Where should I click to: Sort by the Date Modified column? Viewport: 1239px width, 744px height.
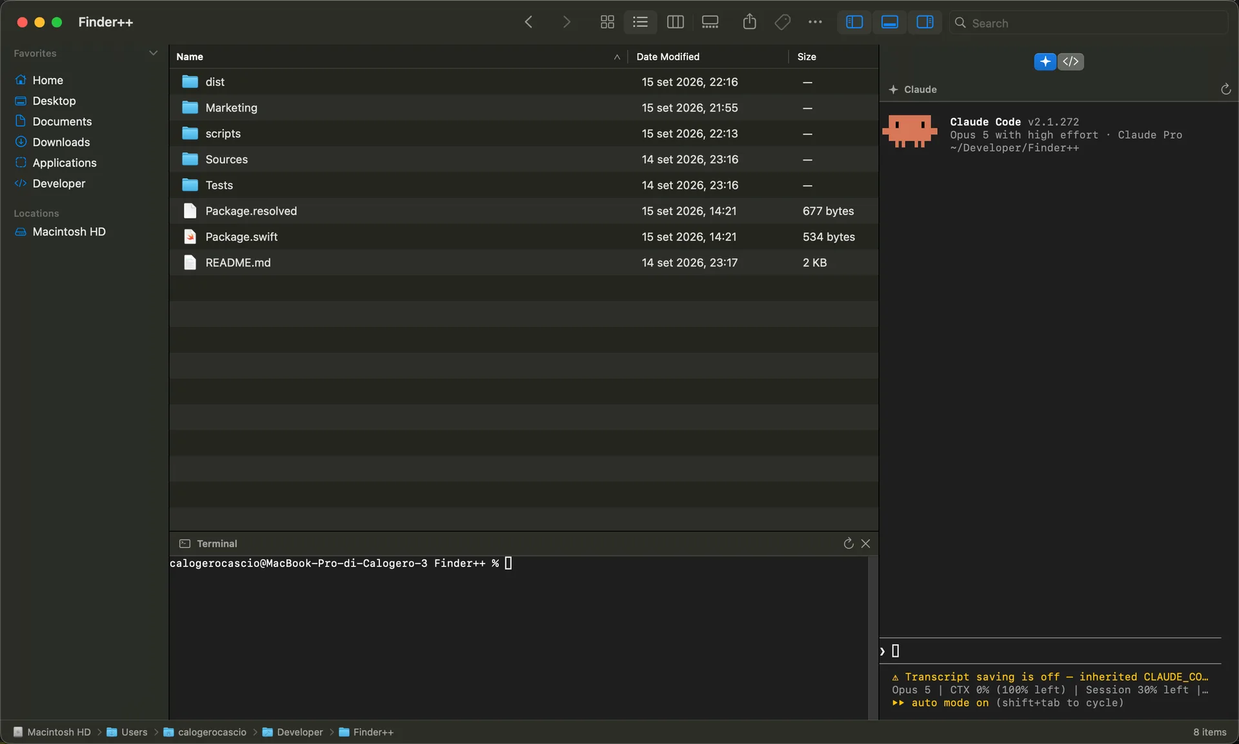pyautogui.click(x=708, y=57)
